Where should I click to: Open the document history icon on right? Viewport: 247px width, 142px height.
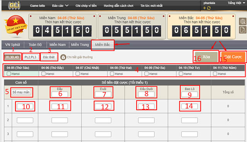point(243,30)
